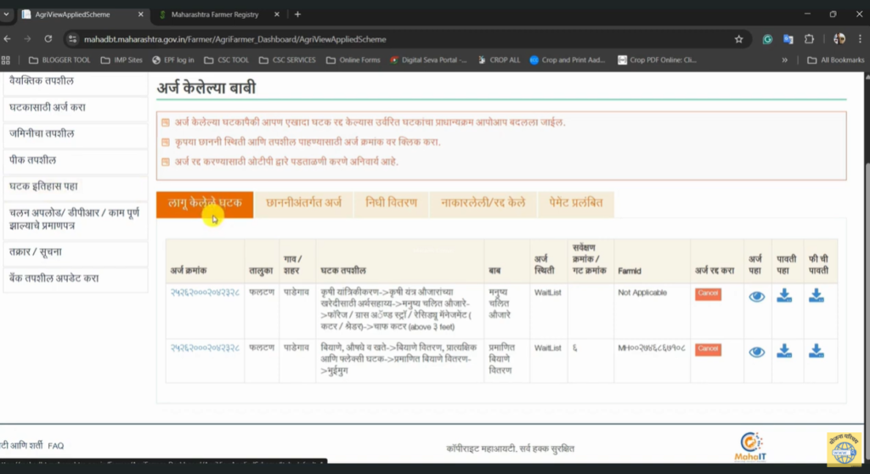The image size is (870, 474).
Task: Download पावती for the प्रमाणित बियाणे वितरण row
Action: point(784,351)
